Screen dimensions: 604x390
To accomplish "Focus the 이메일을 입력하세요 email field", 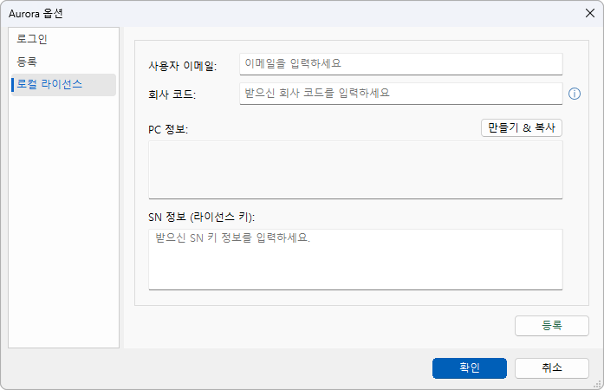I will (x=400, y=64).
